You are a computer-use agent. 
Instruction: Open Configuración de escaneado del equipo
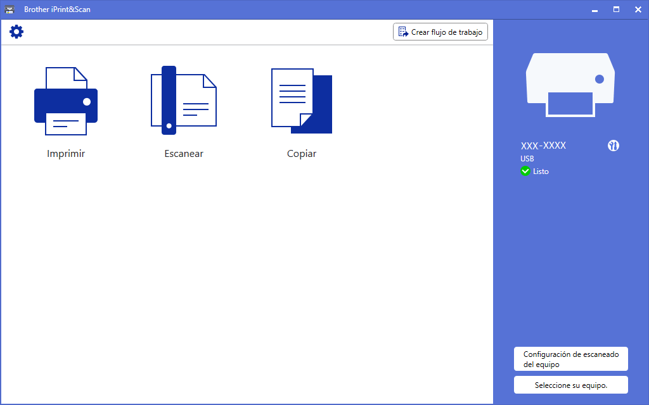pyautogui.click(x=570, y=359)
